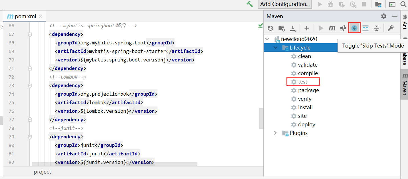Select the struck-through test phase
Viewport: 408px width, 179px height.
pos(303,82)
